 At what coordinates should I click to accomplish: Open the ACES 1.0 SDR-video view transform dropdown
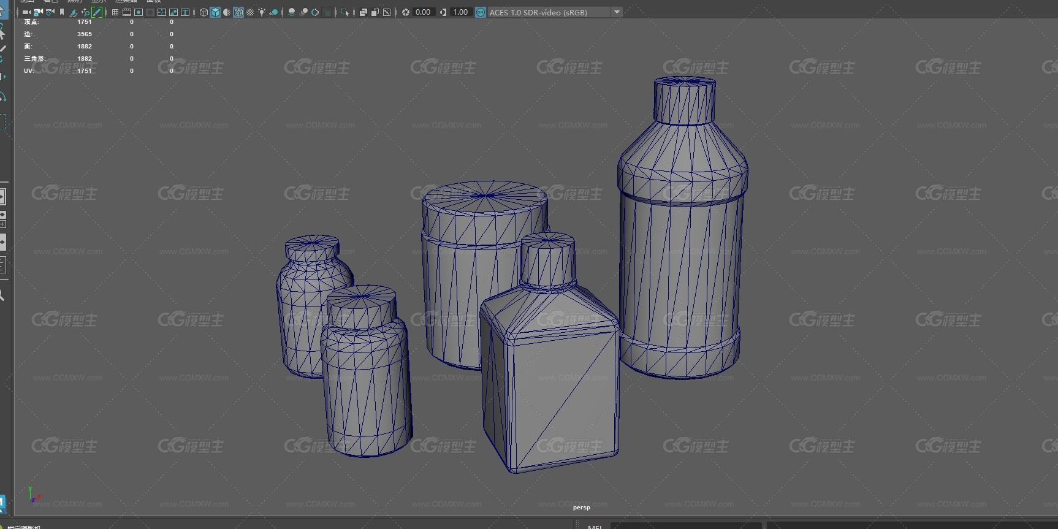click(x=555, y=12)
